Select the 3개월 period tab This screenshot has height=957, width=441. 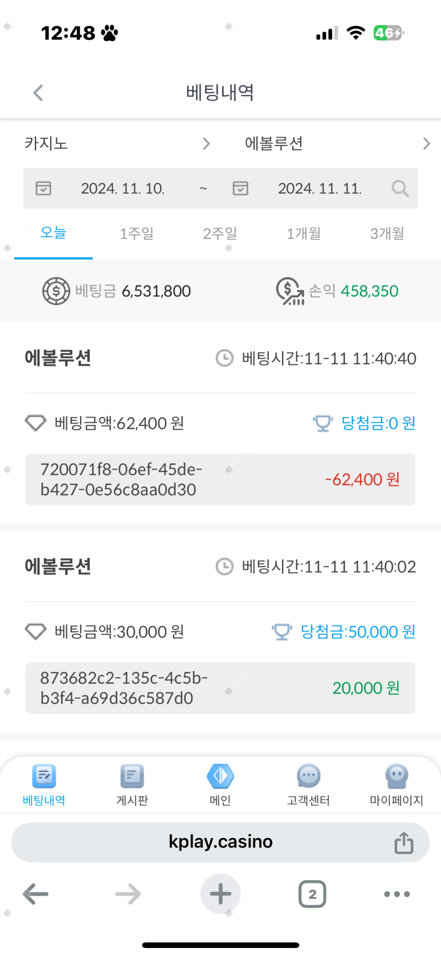[387, 234]
